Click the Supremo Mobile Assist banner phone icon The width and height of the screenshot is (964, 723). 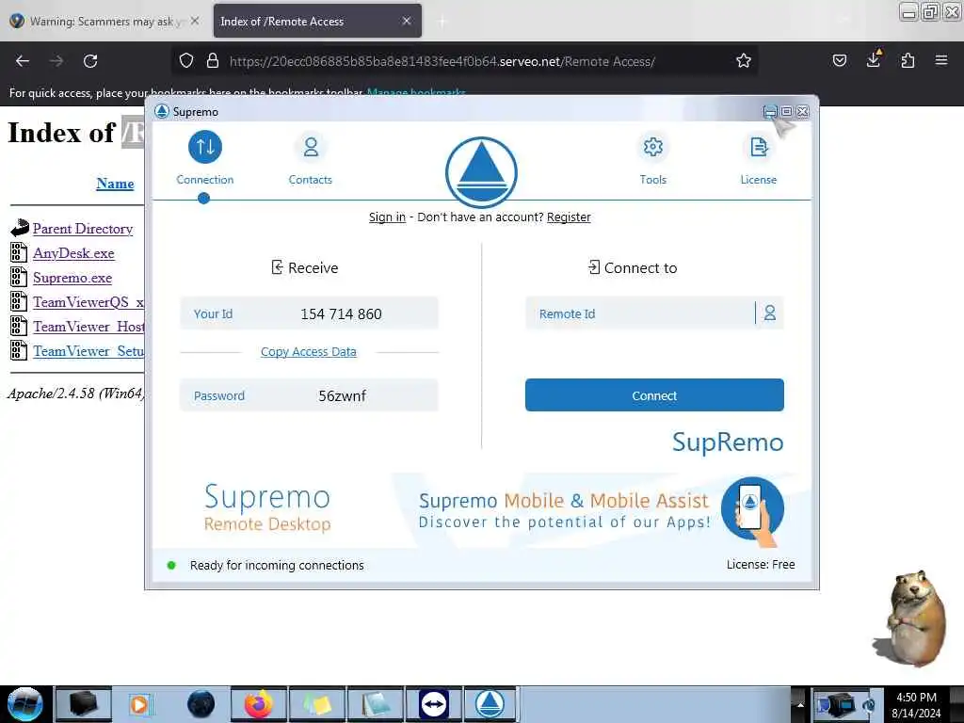[x=752, y=509]
